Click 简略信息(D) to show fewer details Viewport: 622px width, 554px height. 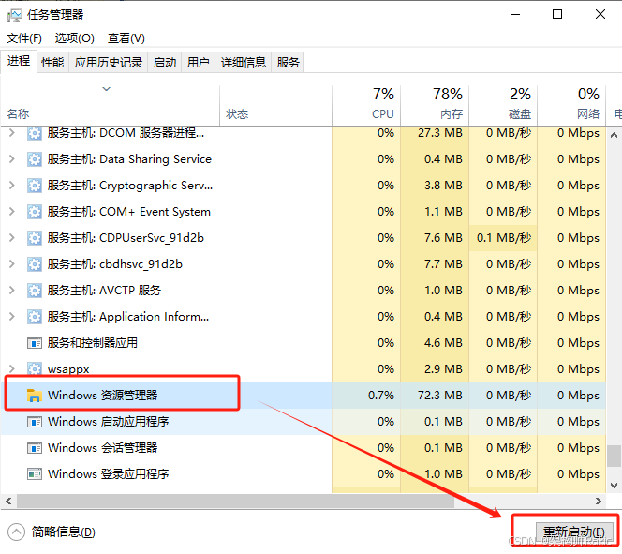64,532
